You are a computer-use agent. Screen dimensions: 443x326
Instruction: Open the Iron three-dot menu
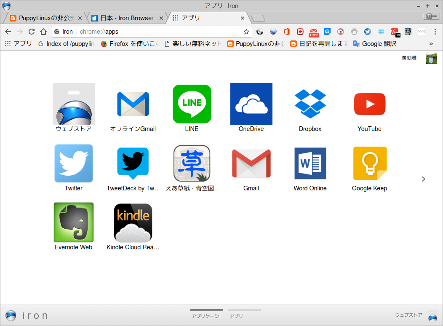[435, 32]
